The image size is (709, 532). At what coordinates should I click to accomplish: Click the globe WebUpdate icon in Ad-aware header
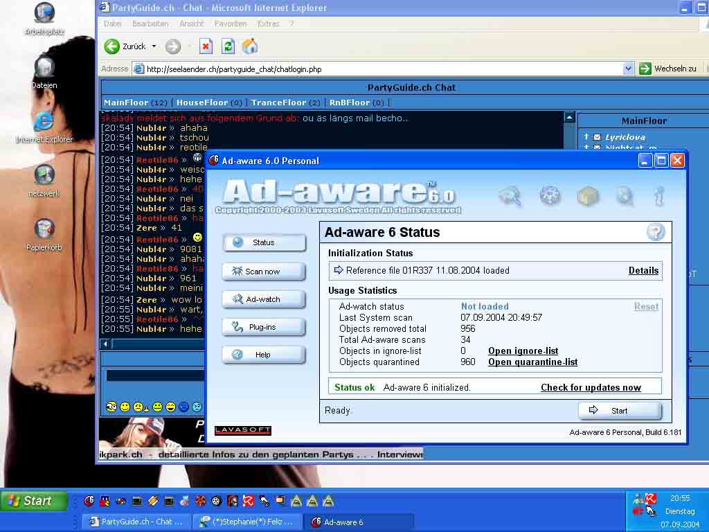tap(625, 196)
